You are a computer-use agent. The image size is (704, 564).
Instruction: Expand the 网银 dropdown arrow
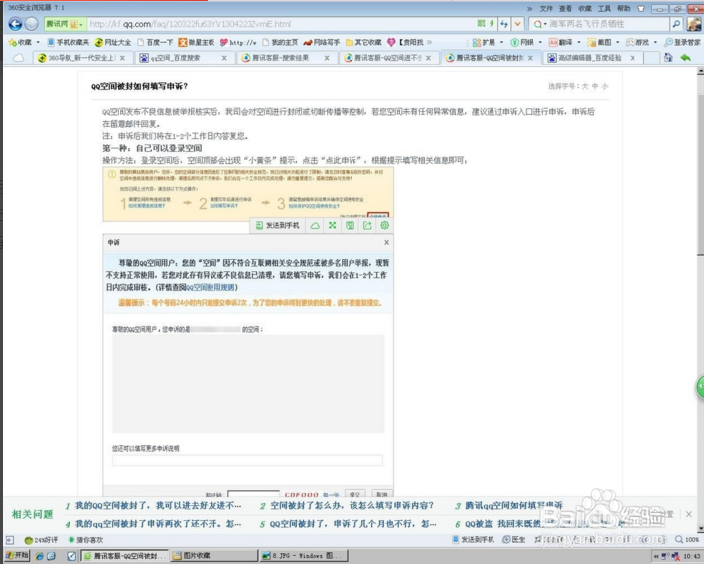540,42
